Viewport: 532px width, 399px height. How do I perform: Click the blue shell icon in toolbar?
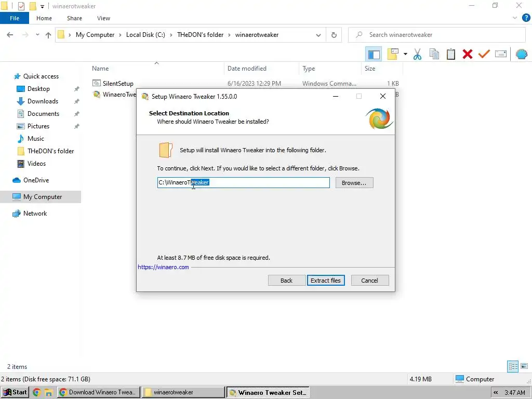click(521, 54)
